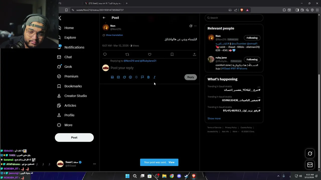Open options for the first trending topic
The image size is (321, 180).
259,87
